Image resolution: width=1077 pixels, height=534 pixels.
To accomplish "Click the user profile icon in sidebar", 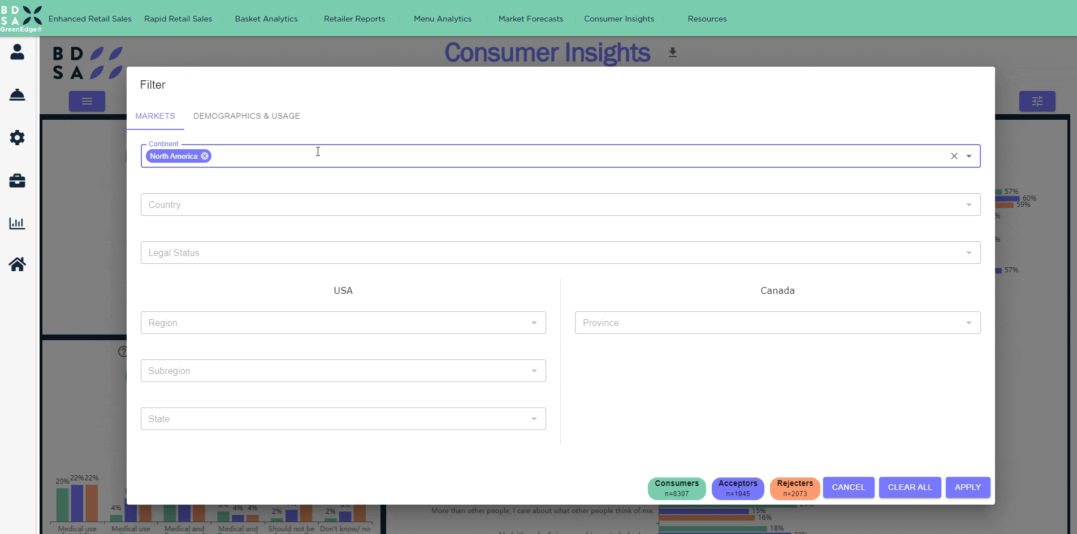I will pos(18,52).
